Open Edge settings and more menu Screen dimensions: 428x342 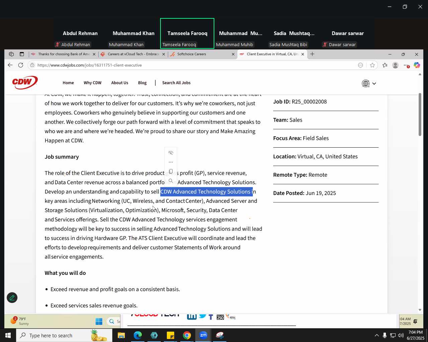click(406, 65)
